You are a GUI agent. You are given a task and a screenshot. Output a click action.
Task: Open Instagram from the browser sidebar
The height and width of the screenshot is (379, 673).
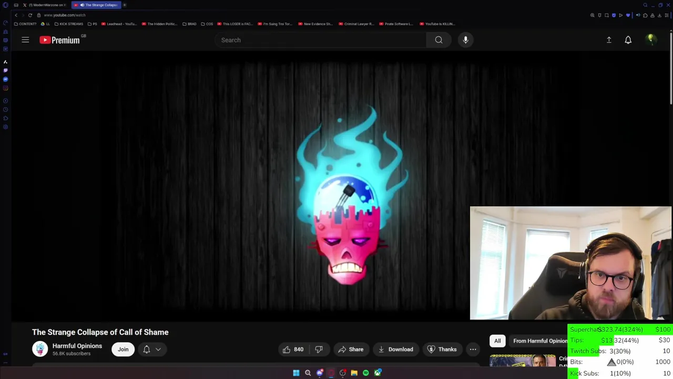(x=5, y=88)
